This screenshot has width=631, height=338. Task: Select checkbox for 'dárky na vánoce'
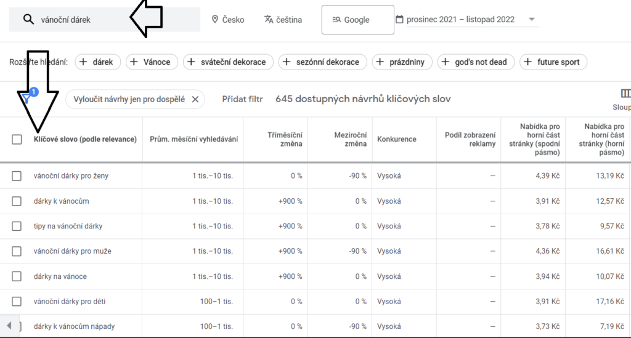click(x=17, y=276)
